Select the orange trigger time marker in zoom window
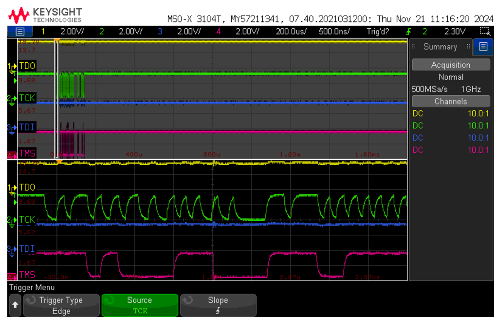The width and height of the screenshot is (496, 317). (59, 161)
